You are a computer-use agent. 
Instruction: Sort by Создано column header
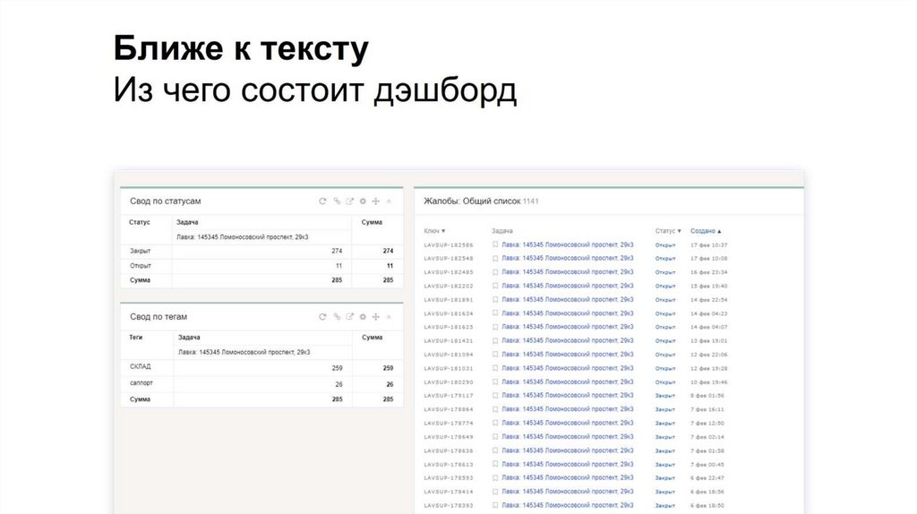pyautogui.click(x=706, y=231)
